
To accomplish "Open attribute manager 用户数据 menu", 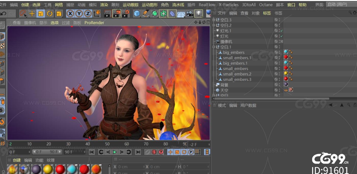I will [248, 105].
